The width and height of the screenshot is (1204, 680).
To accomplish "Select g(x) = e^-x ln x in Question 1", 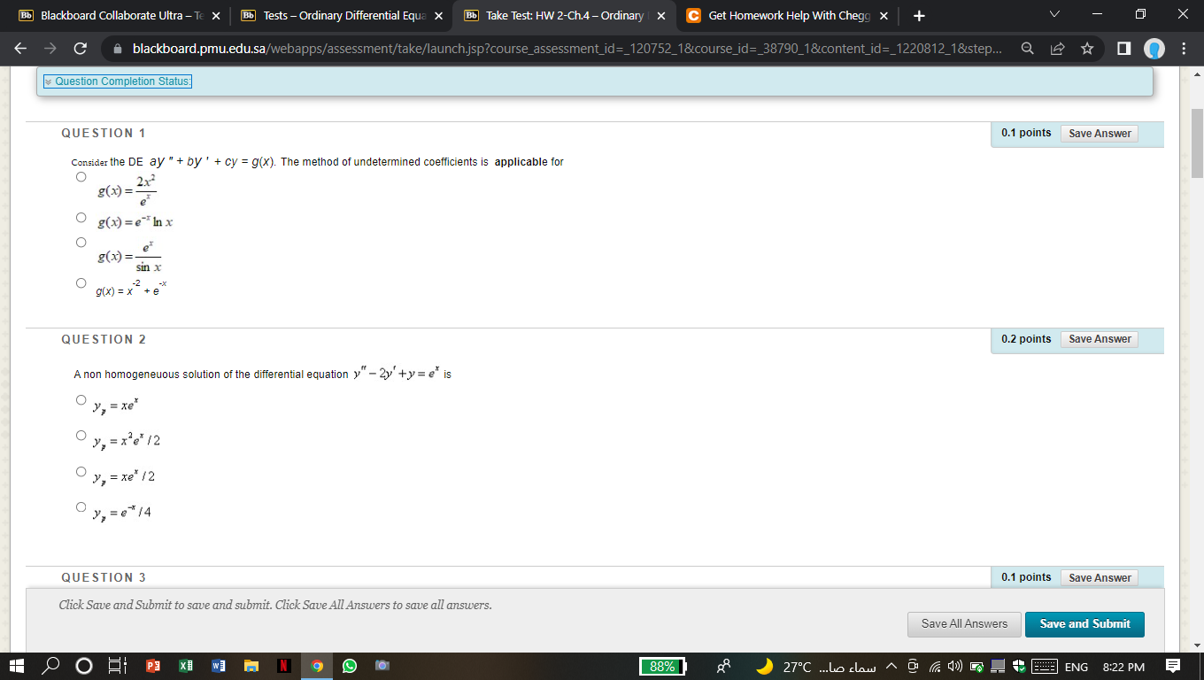I will tap(81, 217).
